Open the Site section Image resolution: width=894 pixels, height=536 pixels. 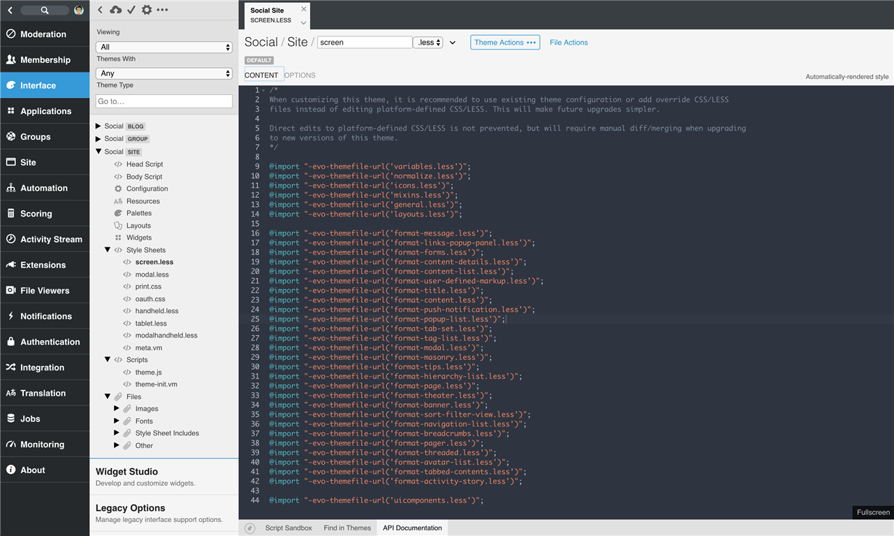click(45, 162)
